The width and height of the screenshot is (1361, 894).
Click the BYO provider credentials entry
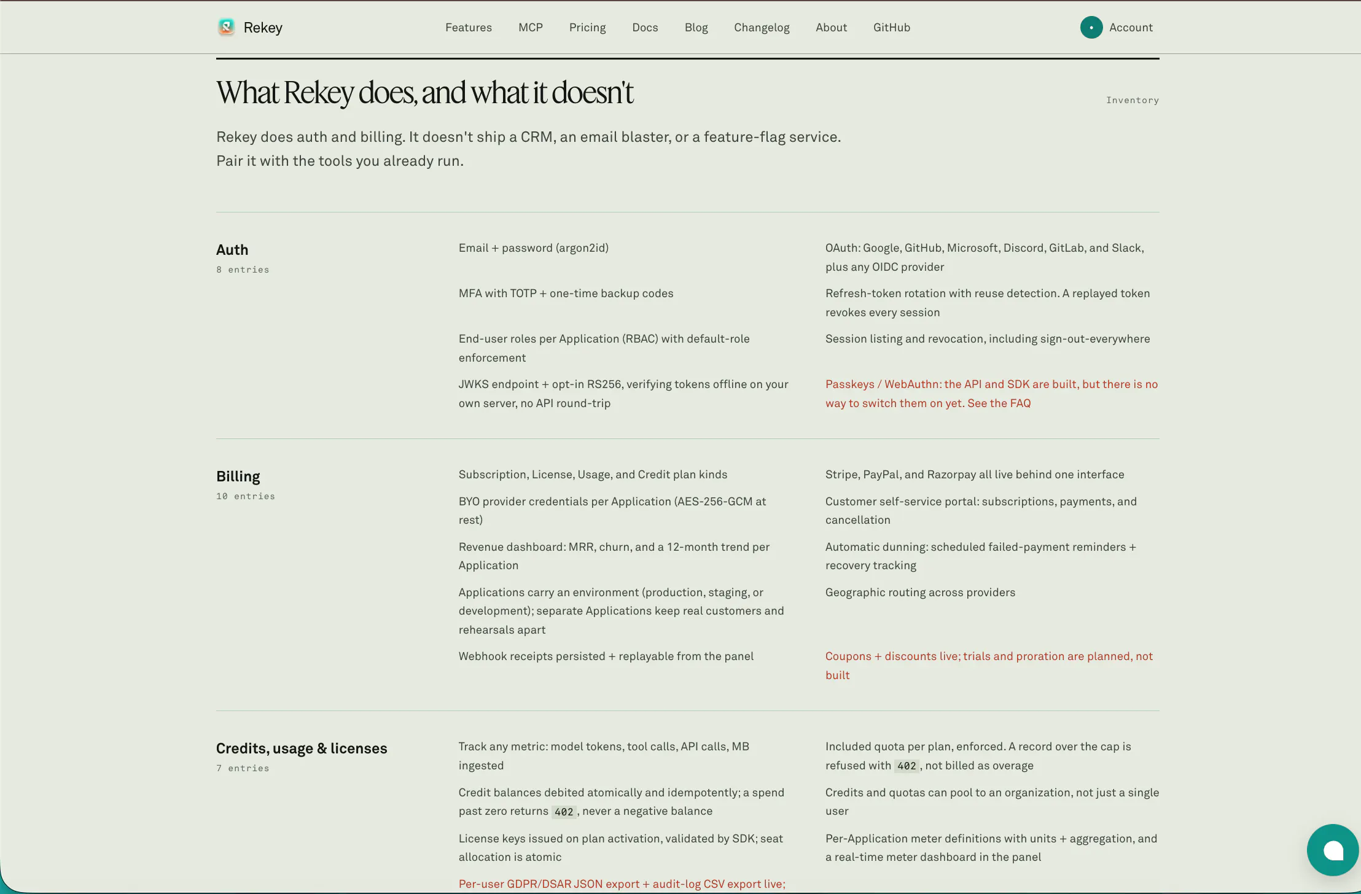[x=612, y=510]
